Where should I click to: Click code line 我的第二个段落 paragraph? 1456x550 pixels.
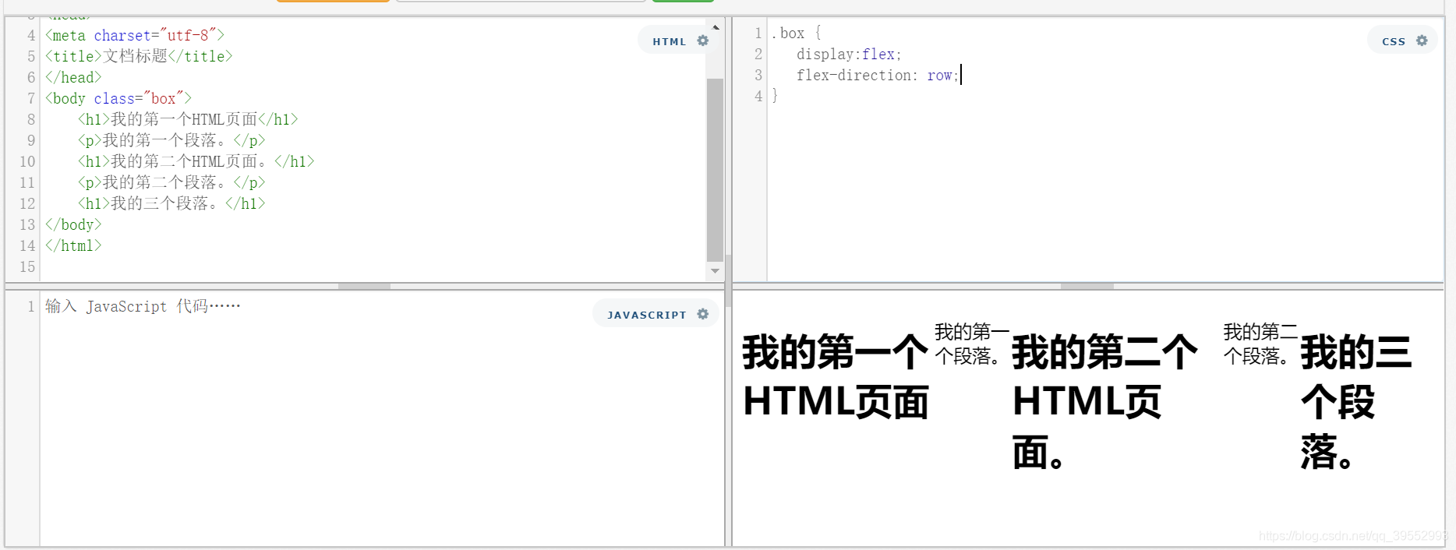pyautogui.click(x=171, y=182)
